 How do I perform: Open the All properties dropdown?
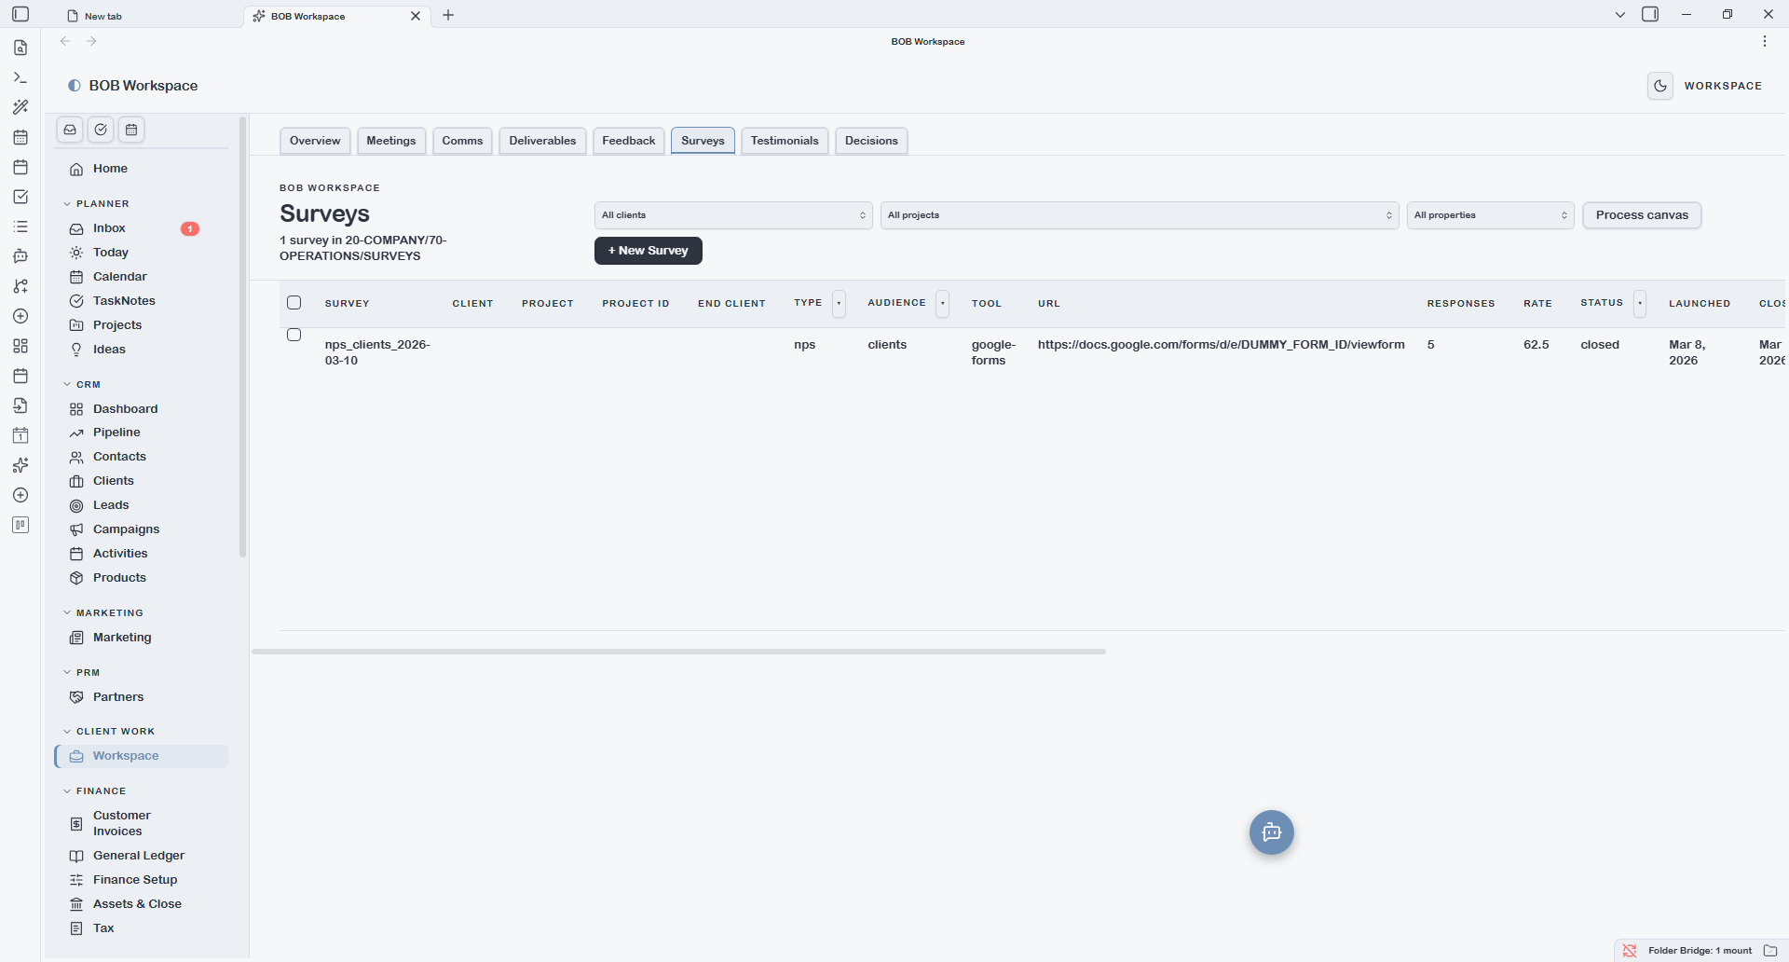click(x=1490, y=215)
